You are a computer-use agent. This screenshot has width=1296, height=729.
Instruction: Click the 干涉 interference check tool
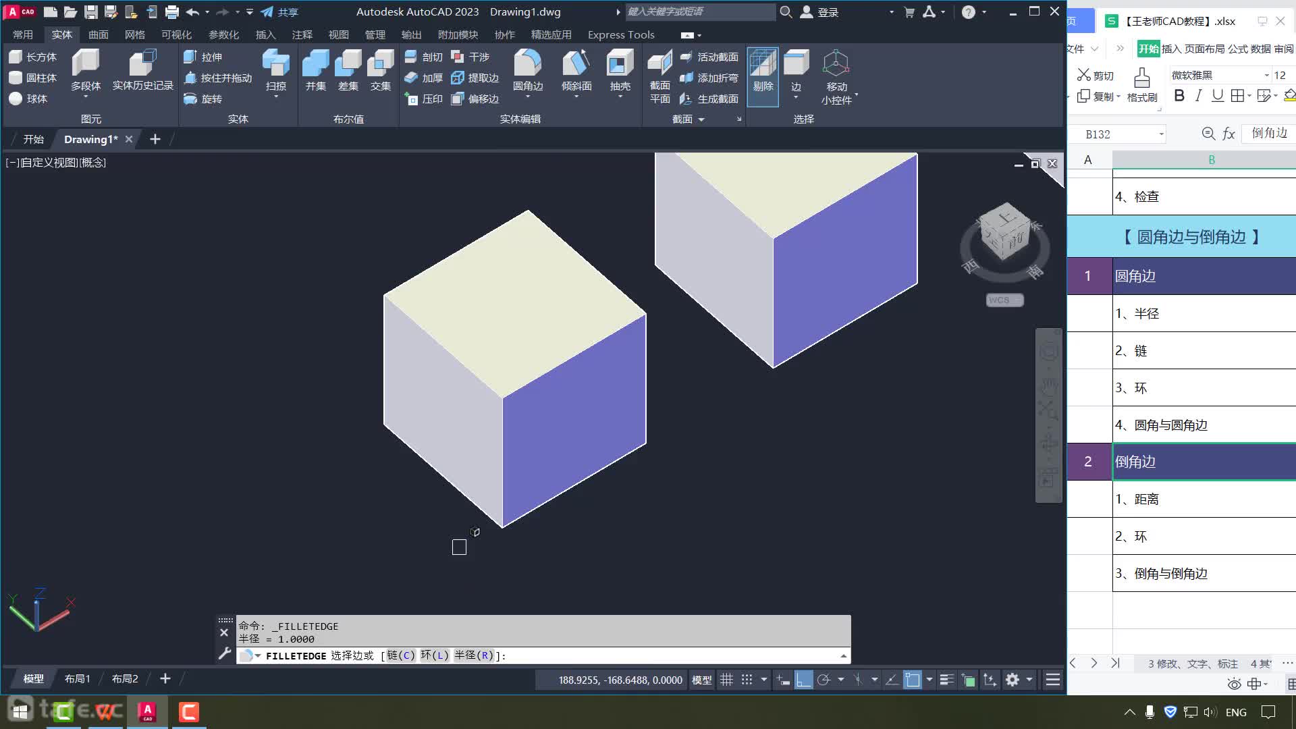pyautogui.click(x=470, y=57)
